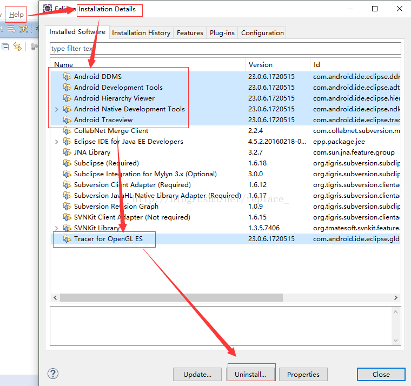Click the Update... button
411x386 pixels.
click(197, 375)
